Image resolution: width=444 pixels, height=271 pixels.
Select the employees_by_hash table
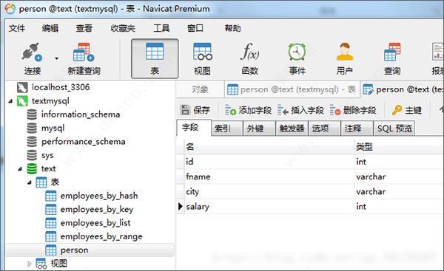click(x=99, y=196)
